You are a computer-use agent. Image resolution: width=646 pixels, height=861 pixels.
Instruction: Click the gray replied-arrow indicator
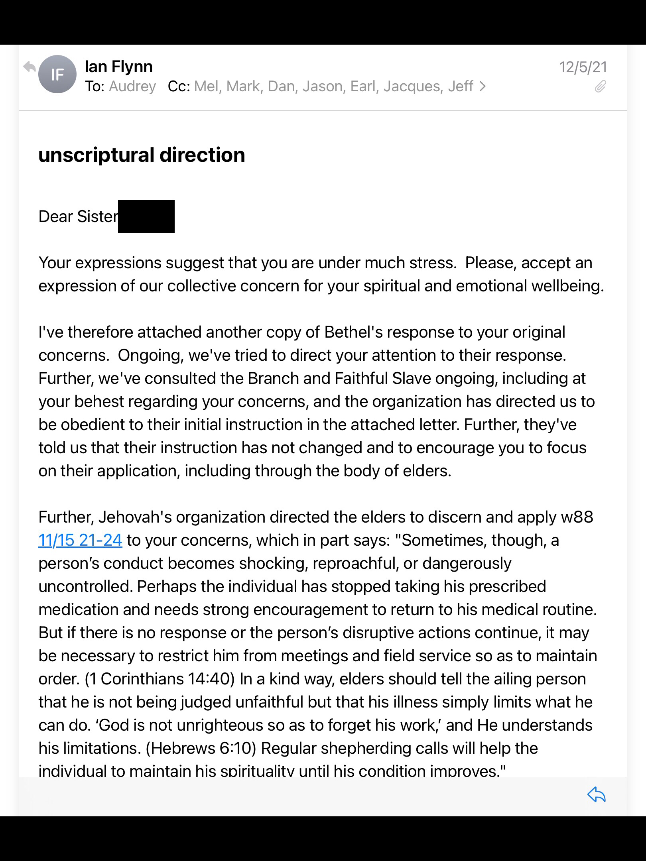pyautogui.click(x=30, y=67)
